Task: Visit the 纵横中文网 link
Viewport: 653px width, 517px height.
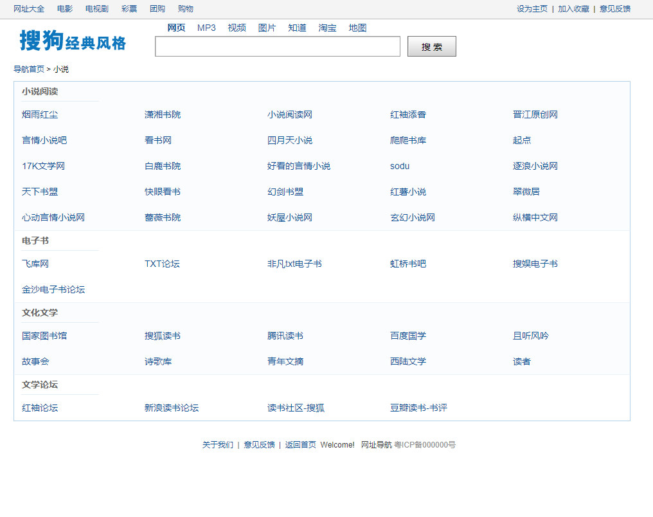Action: pyautogui.click(x=535, y=217)
